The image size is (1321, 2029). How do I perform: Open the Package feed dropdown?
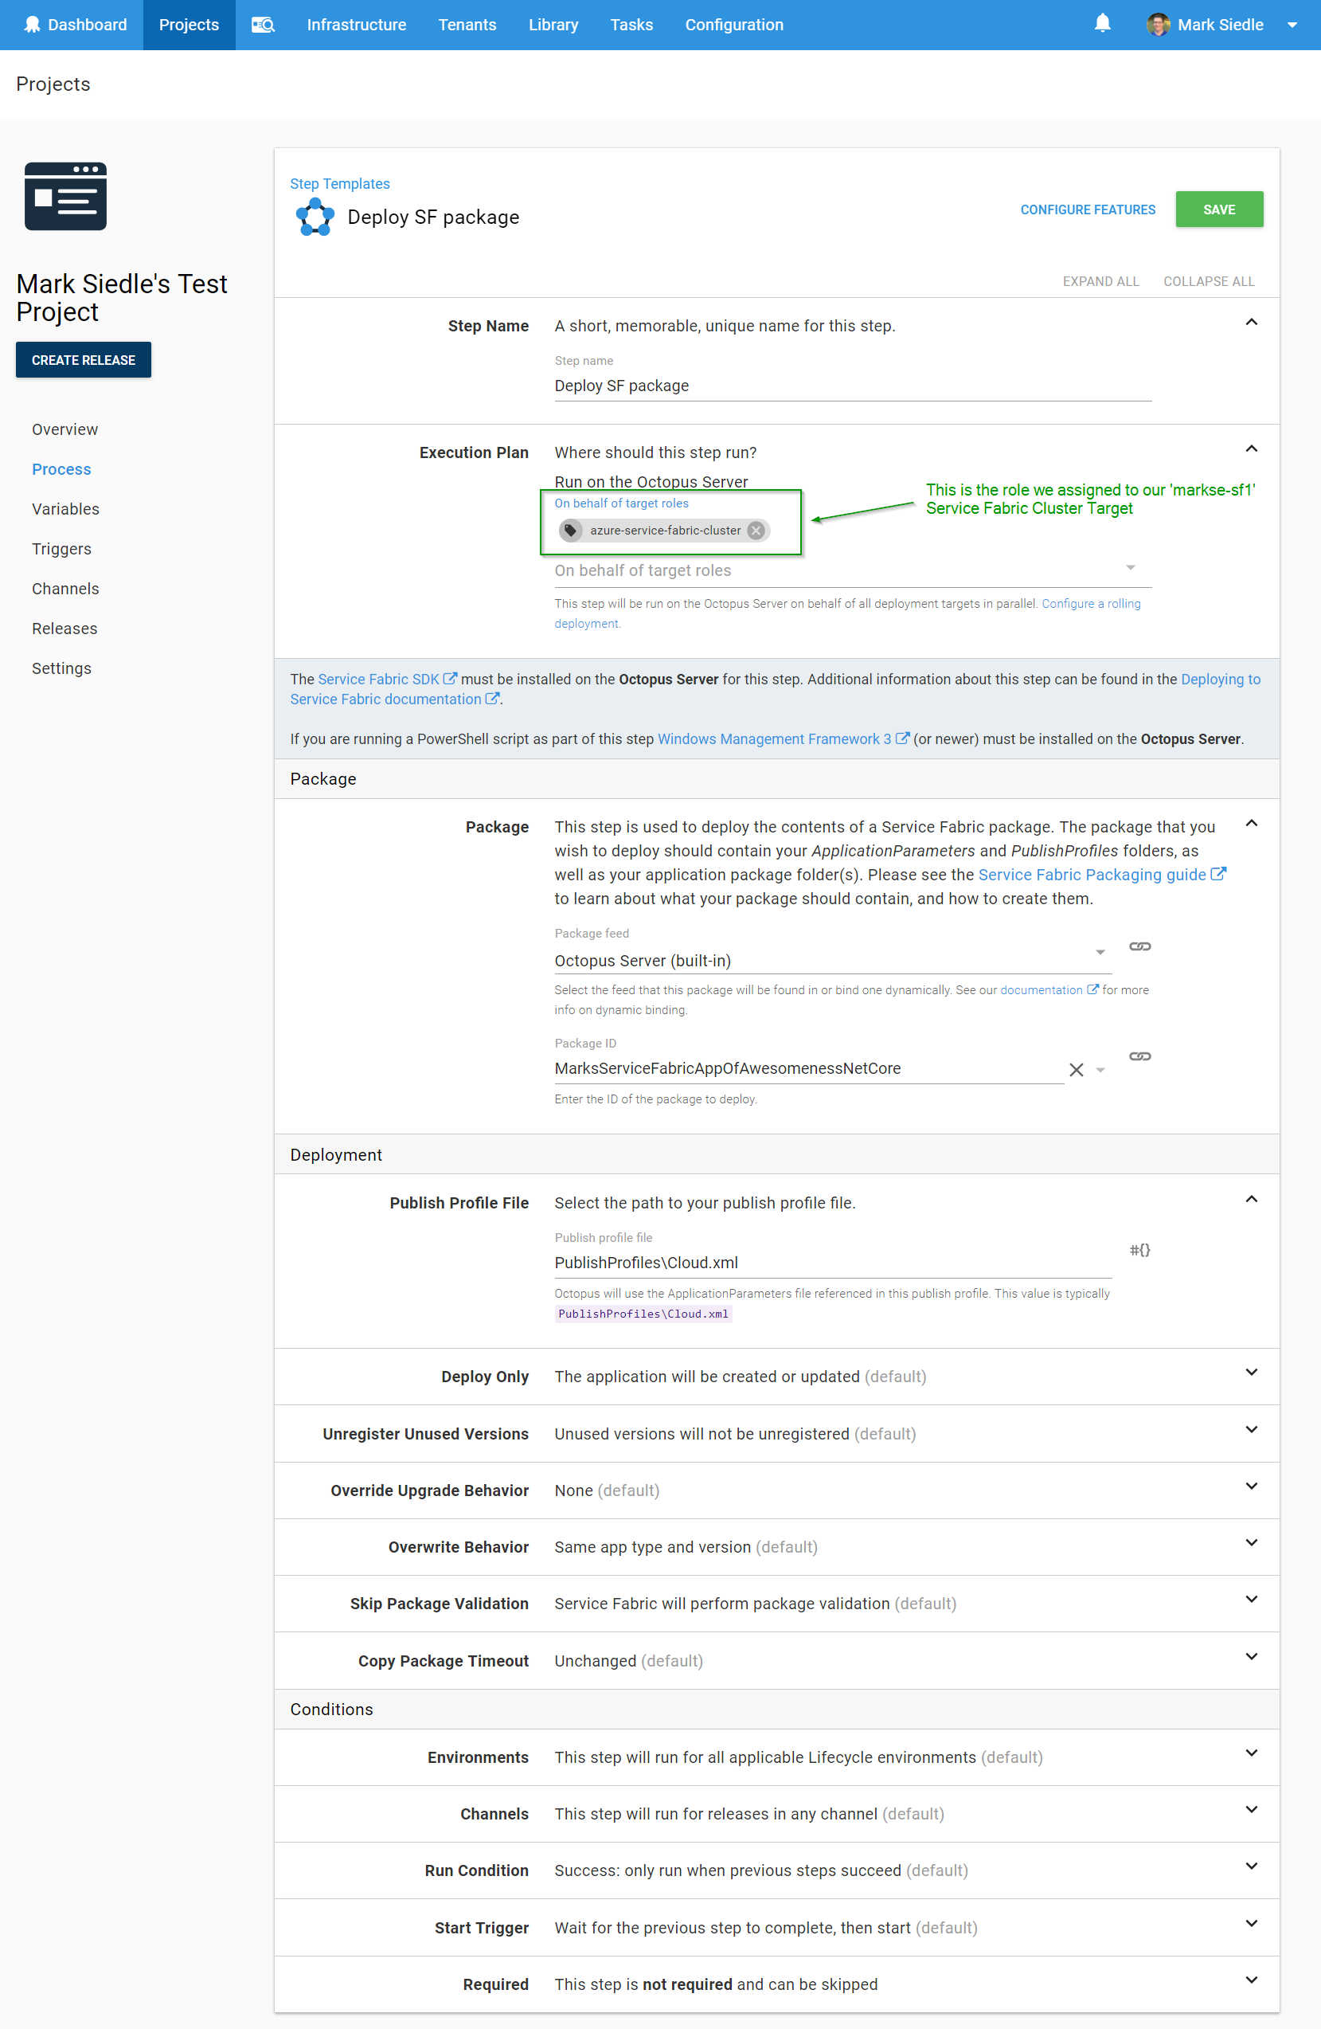point(1100,952)
